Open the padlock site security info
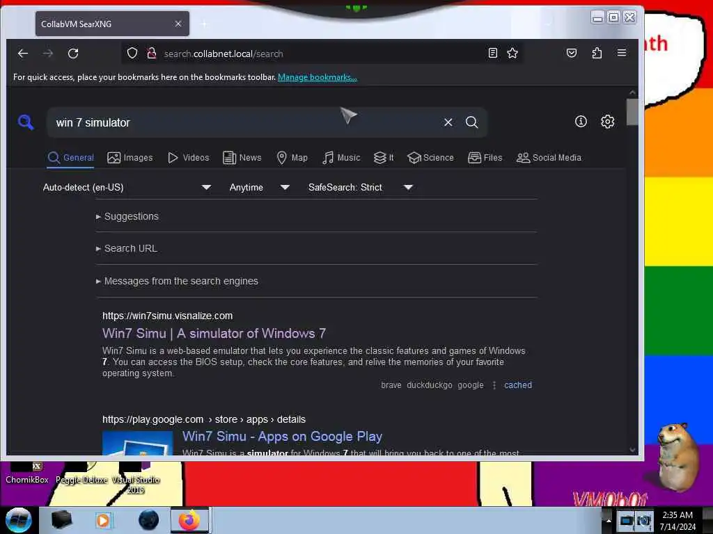The image size is (713, 534). (151, 53)
